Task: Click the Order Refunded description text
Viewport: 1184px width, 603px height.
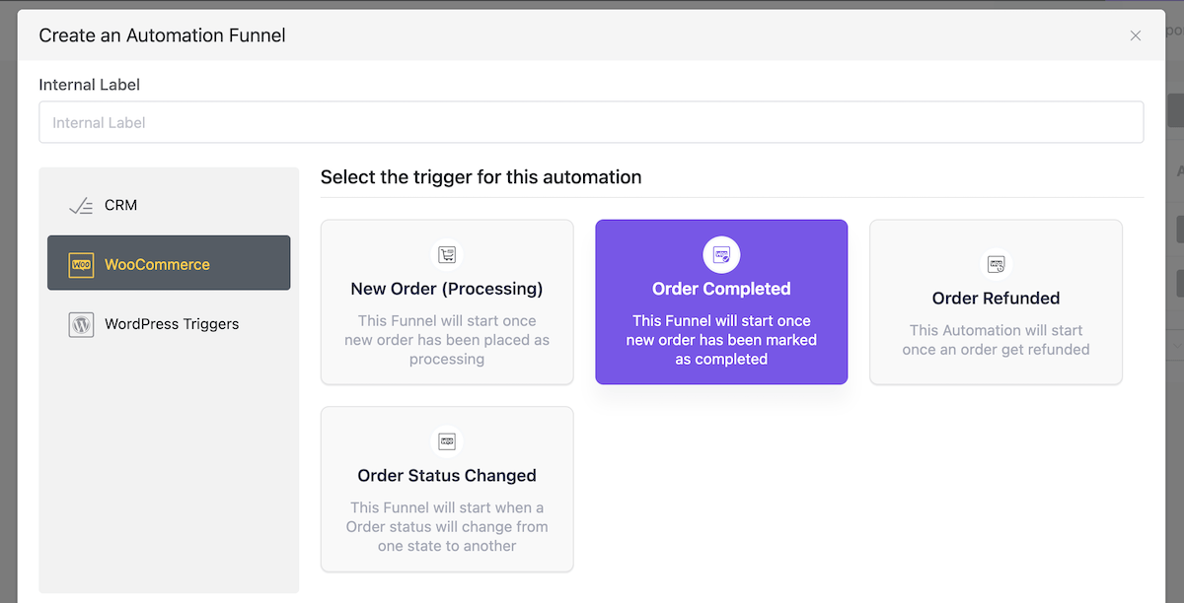Action: tap(996, 340)
